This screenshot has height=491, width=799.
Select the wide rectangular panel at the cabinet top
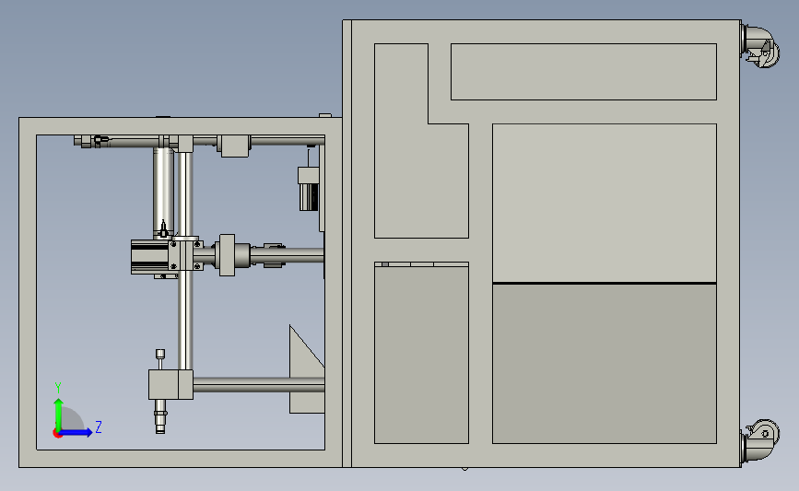583,72
